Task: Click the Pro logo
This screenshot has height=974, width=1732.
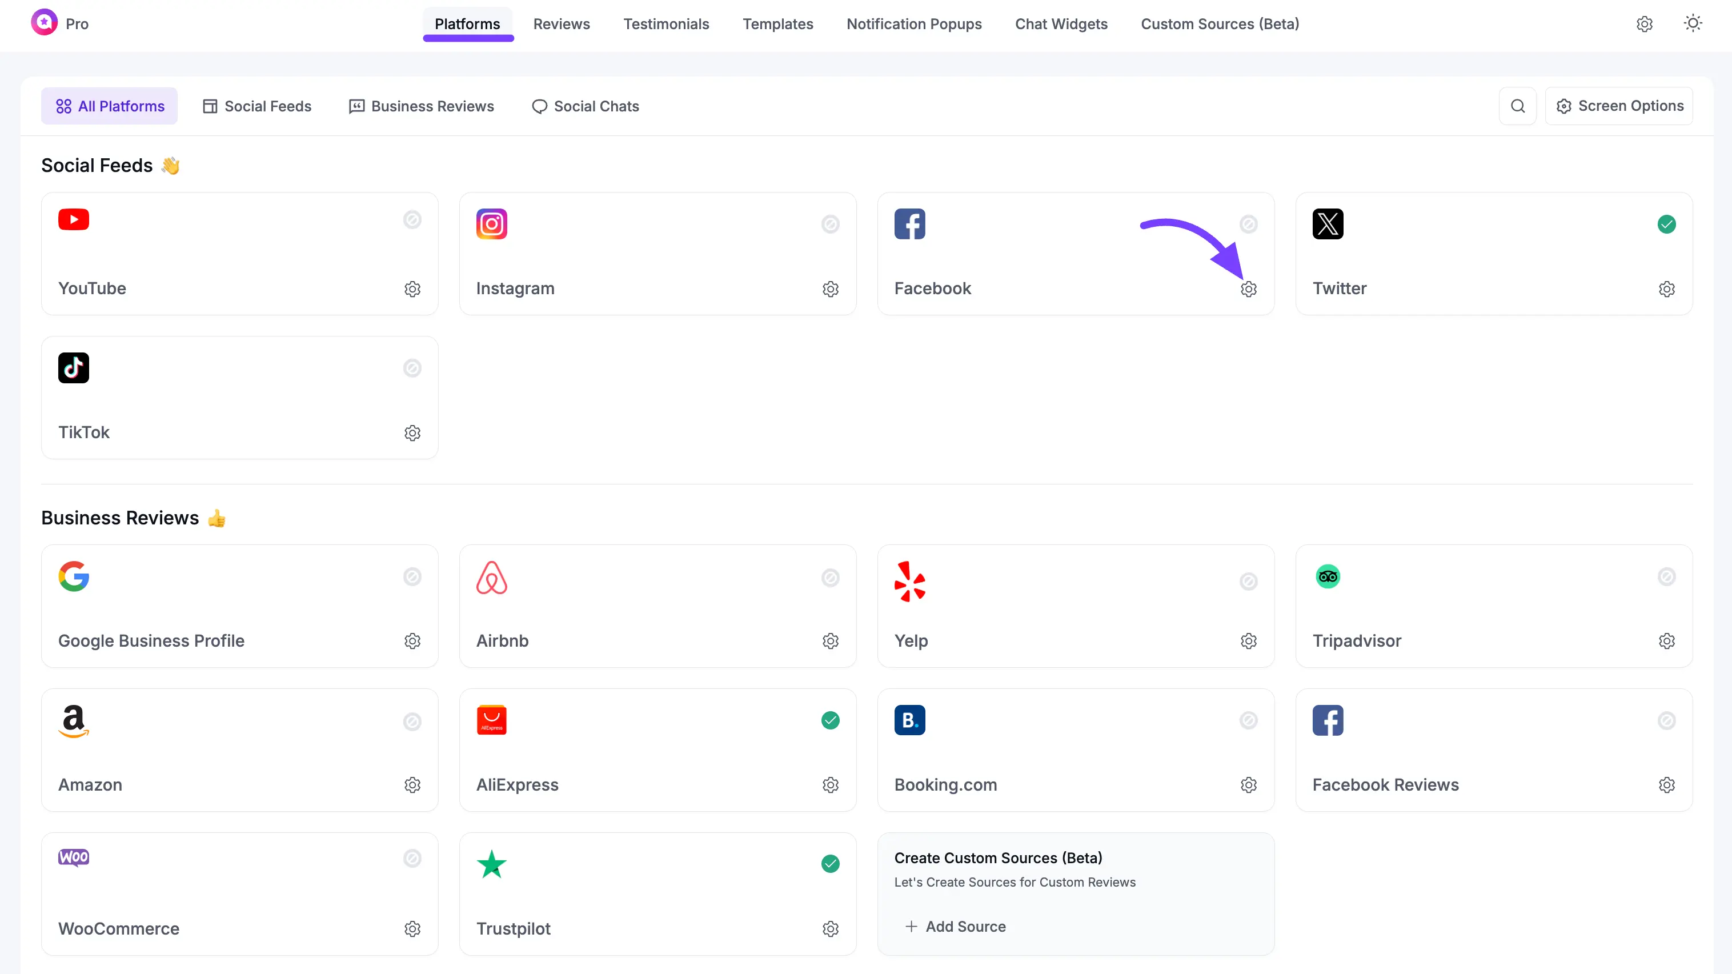Action: (x=61, y=22)
